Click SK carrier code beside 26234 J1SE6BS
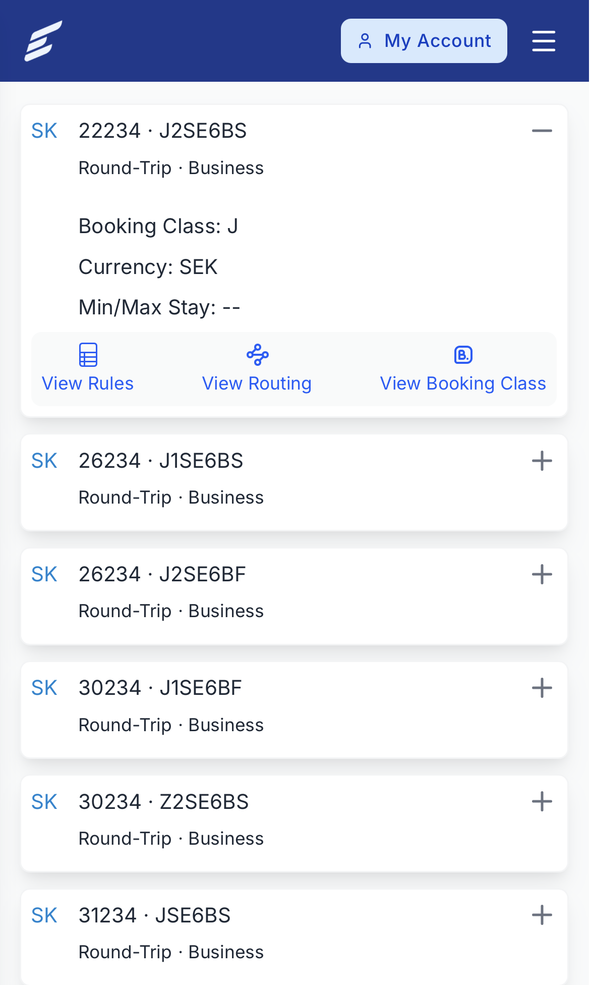Screen dimensions: 590x985 [44, 461]
